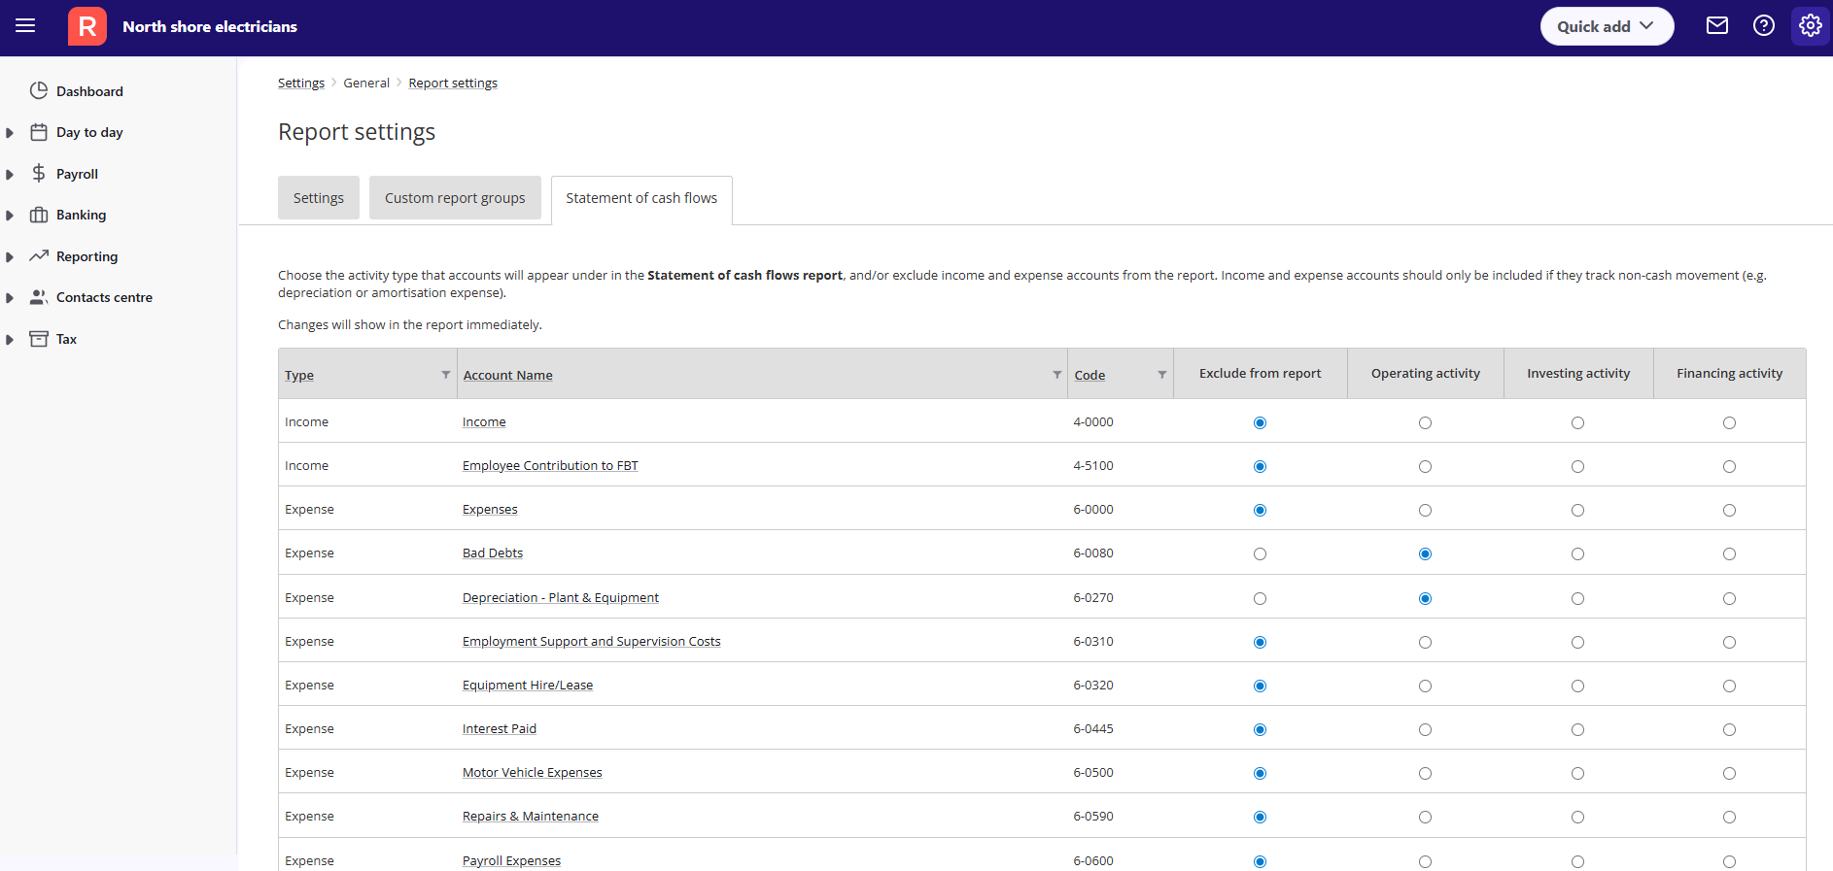Set Interest Paid to Financing activity

point(1729,729)
